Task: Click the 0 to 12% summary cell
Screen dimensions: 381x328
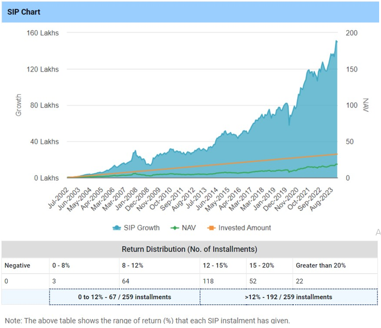Action: 124,297
